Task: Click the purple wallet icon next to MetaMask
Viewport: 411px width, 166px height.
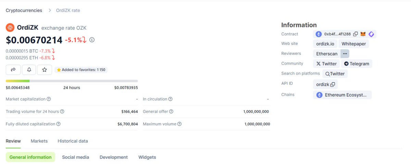Action: tap(371, 34)
